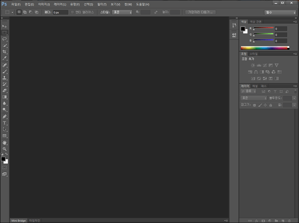Select the Quick Selection tool

tap(4, 45)
